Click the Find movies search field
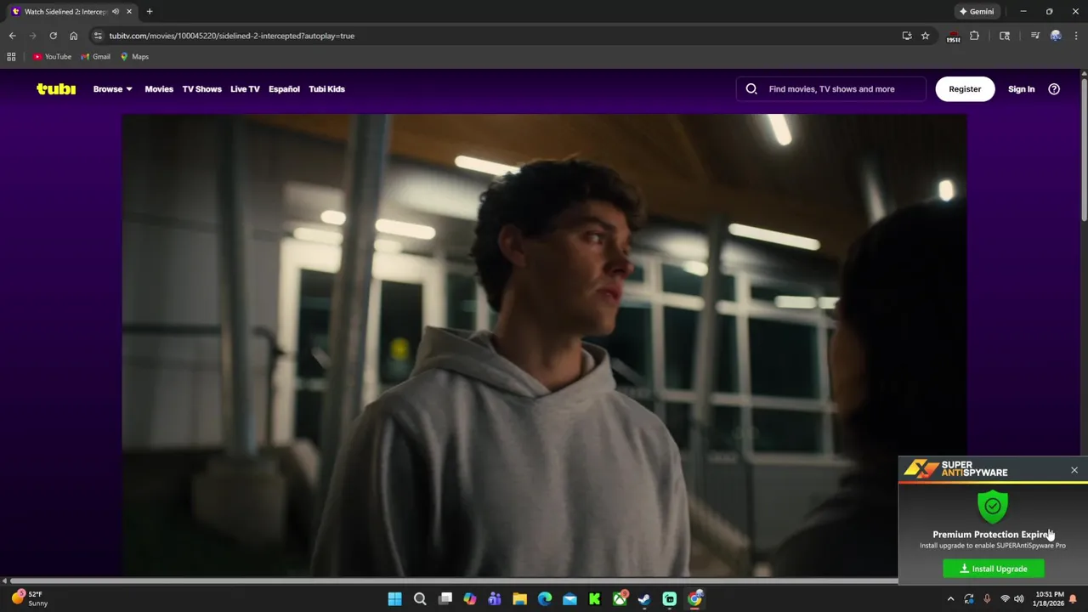Image resolution: width=1088 pixels, height=612 pixels. (x=831, y=88)
